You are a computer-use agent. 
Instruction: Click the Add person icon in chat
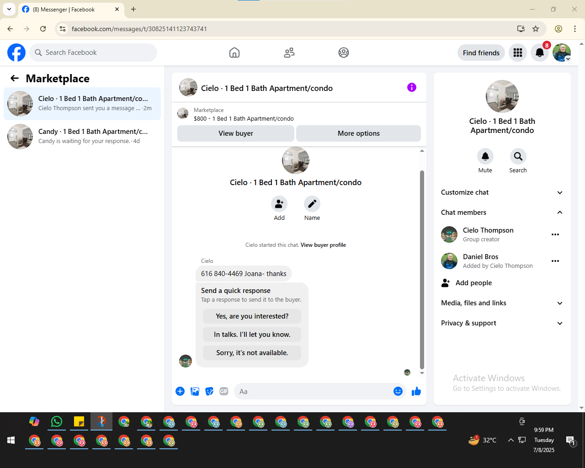(279, 204)
